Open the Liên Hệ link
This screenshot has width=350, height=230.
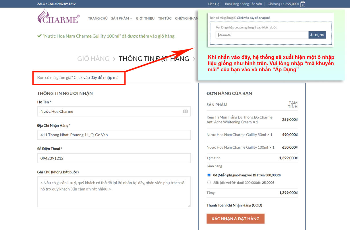(x=214, y=4)
